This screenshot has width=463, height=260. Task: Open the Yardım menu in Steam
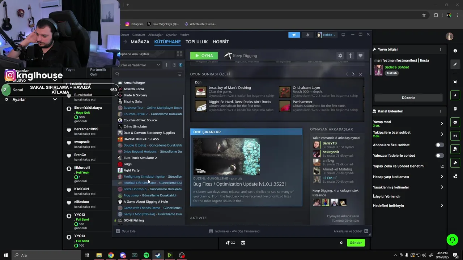coord(185,35)
